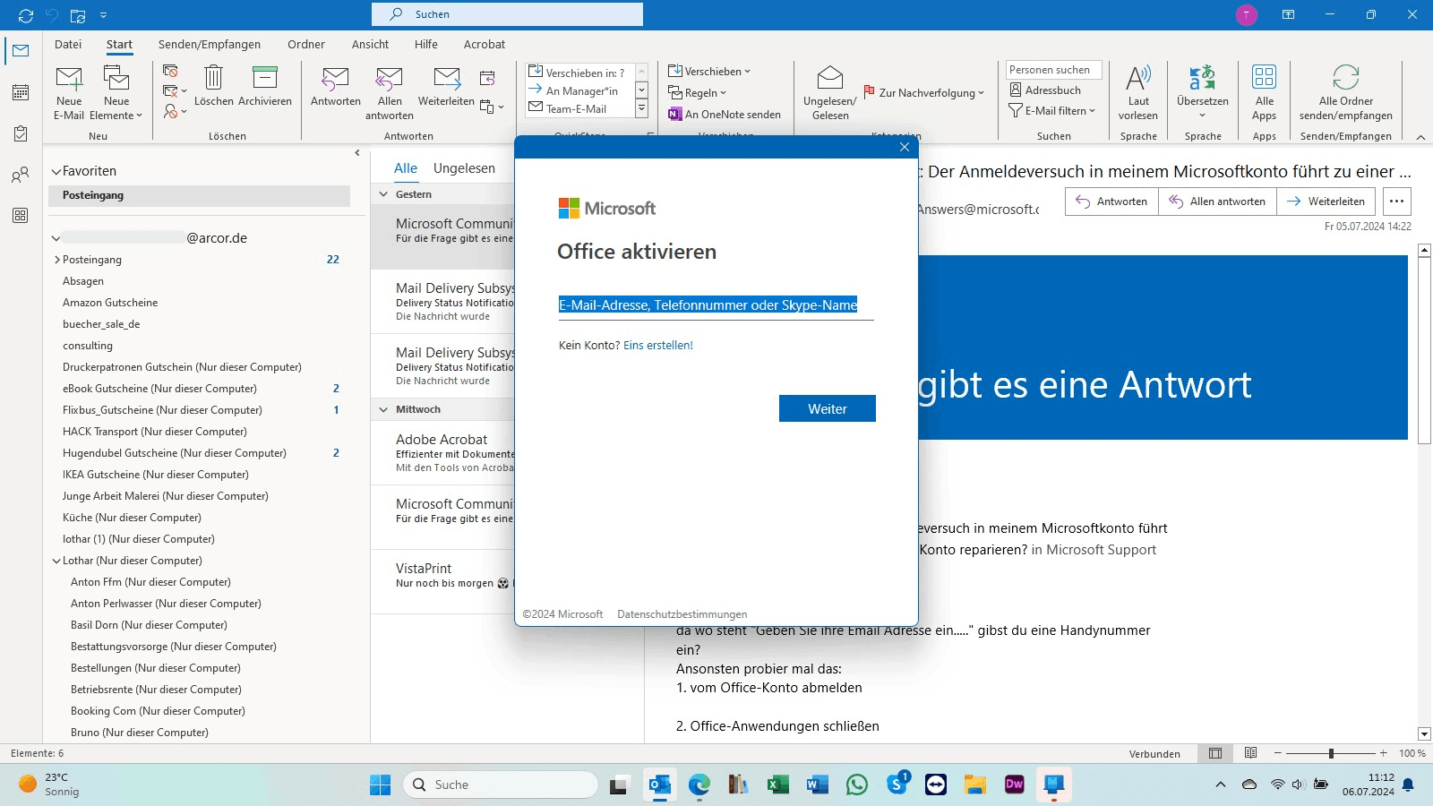Create a new email with Neue E-Mail

pos(69,92)
